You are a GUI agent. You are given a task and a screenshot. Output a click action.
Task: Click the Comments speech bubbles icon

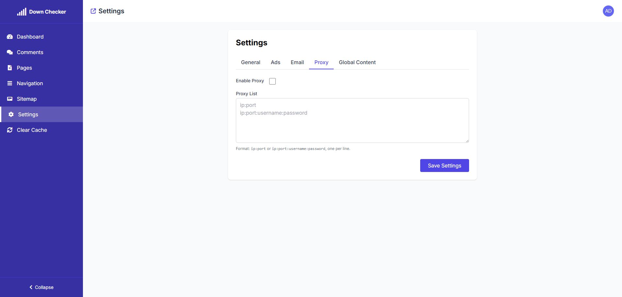click(x=10, y=52)
